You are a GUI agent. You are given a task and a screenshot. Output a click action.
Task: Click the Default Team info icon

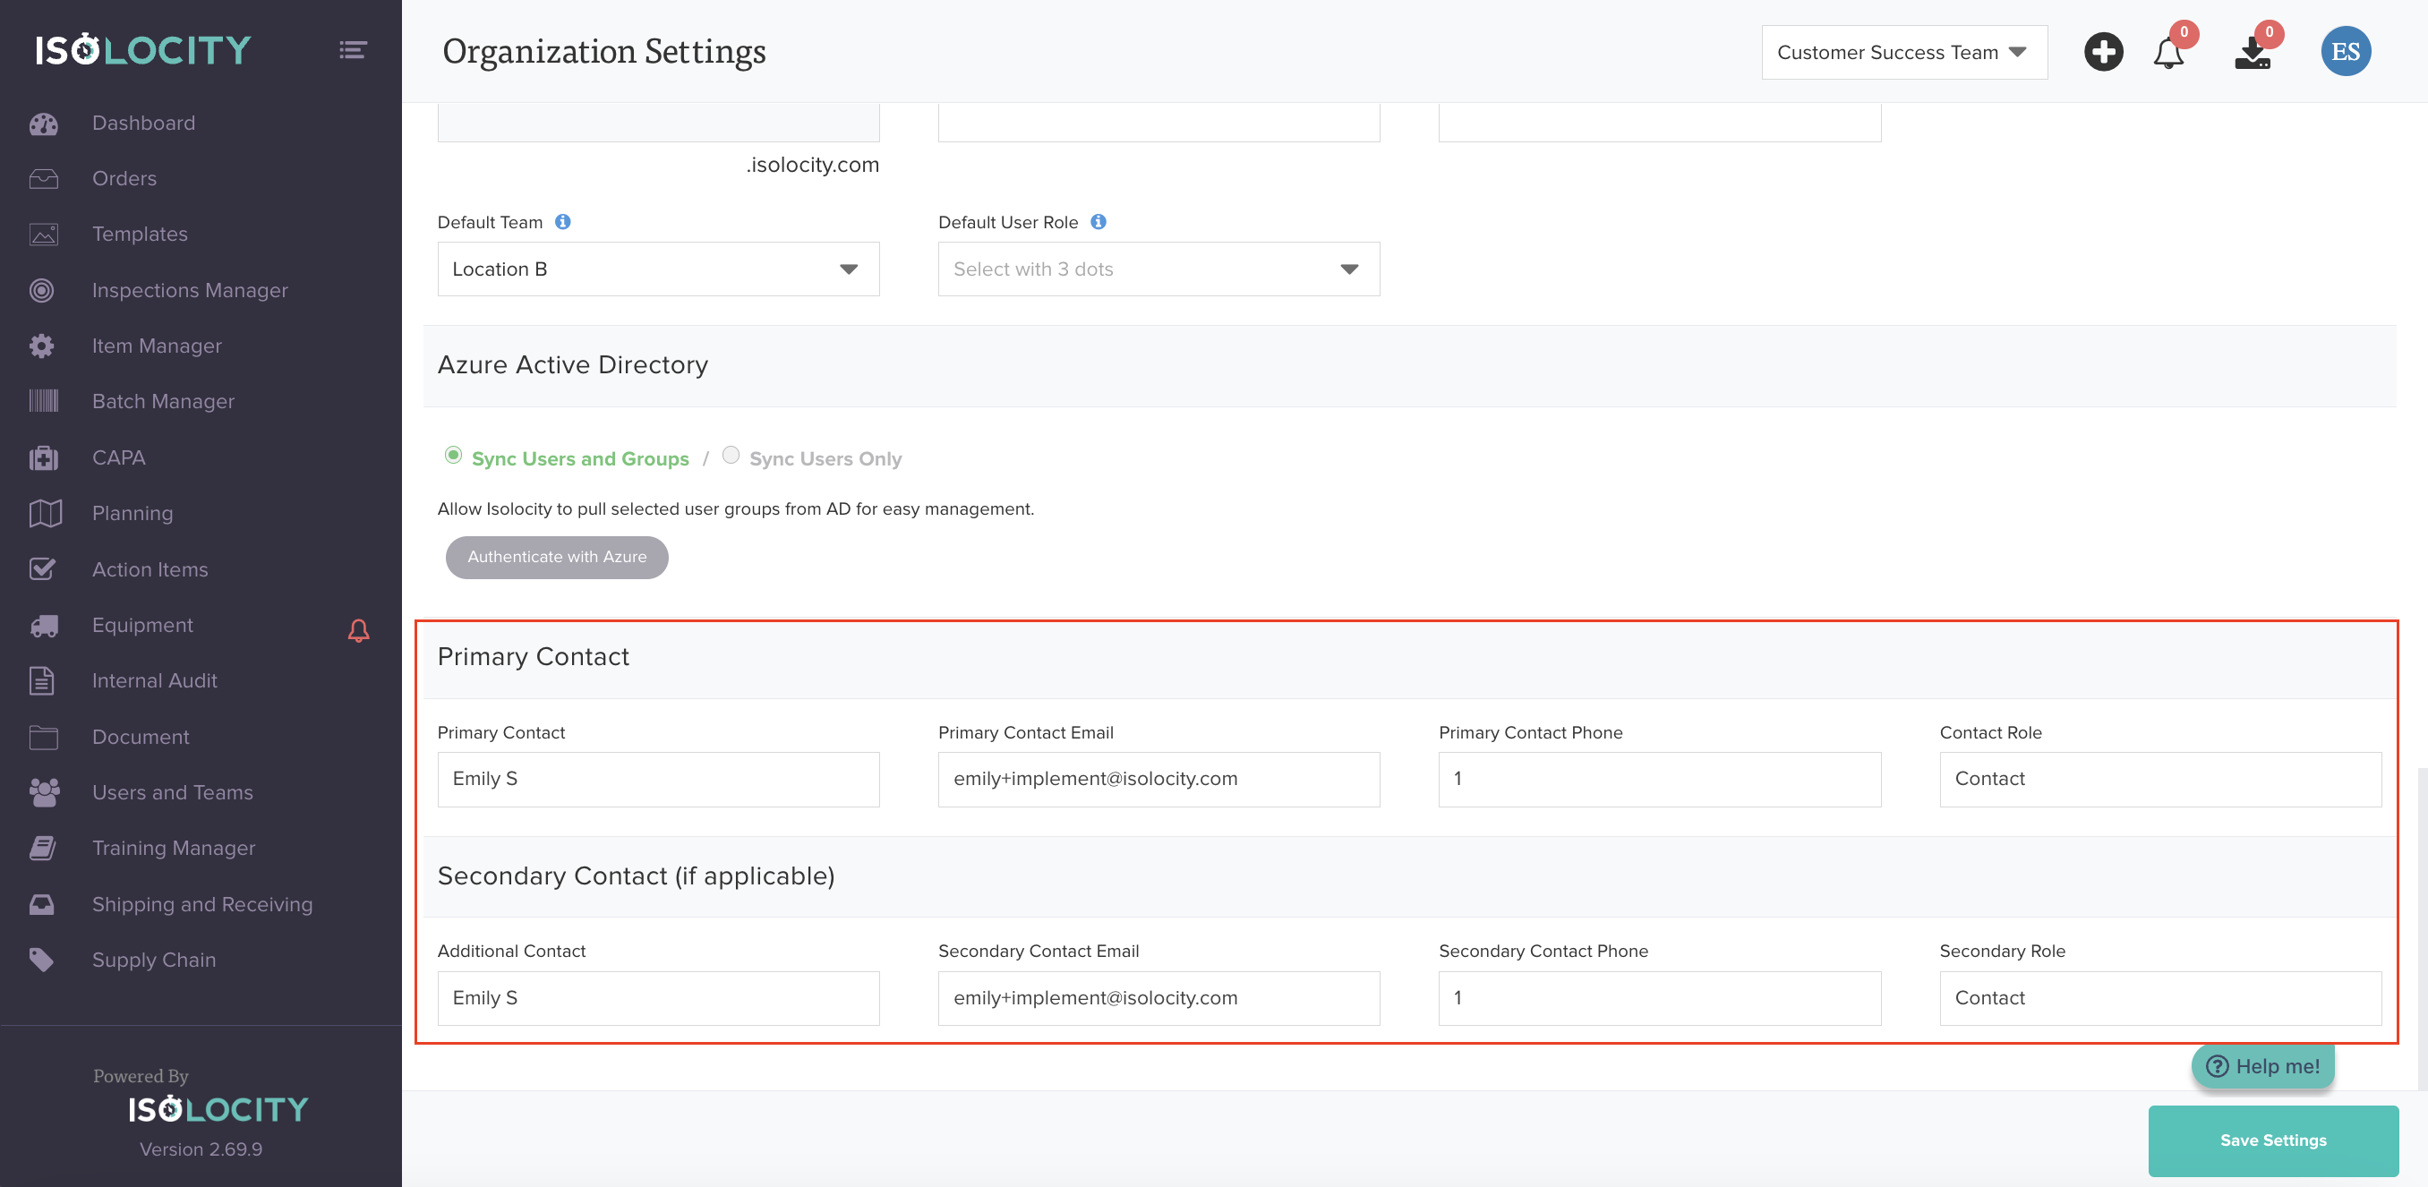click(563, 222)
